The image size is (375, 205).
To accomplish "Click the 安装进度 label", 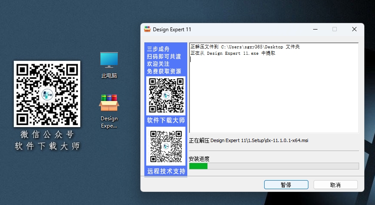I will (199, 159).
